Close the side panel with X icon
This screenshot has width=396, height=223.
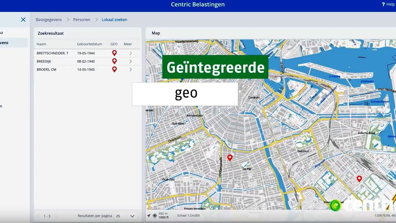[x=23, y=19]
